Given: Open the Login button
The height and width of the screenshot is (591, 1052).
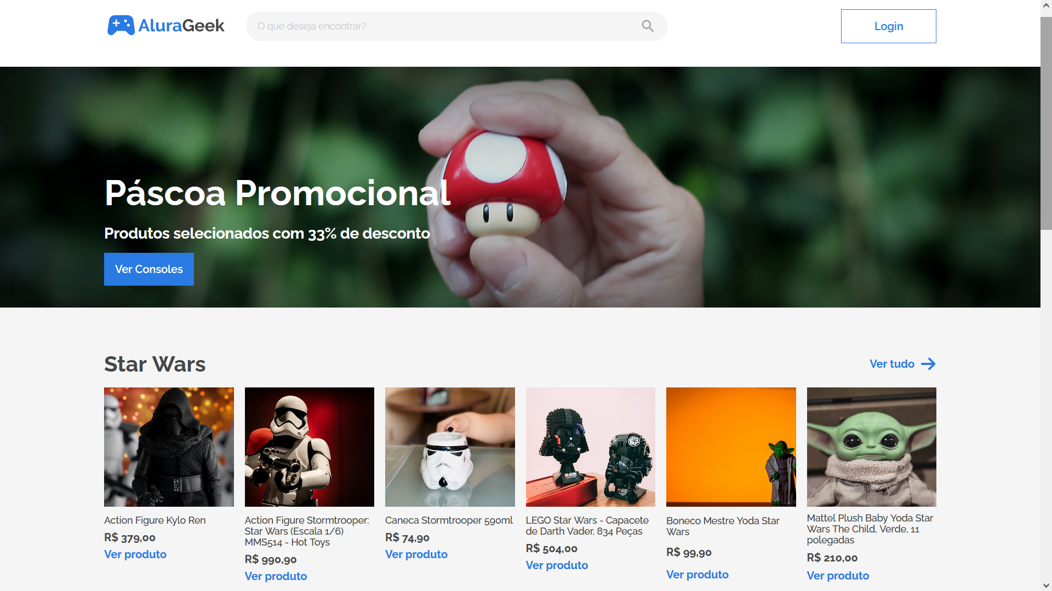Looking at the screenshot, I should point(888,26).
